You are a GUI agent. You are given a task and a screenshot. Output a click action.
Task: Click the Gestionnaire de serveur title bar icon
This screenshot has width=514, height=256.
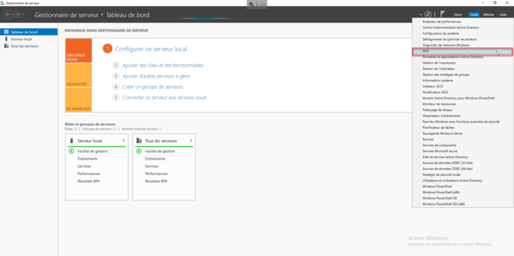[x=3, y=3]
